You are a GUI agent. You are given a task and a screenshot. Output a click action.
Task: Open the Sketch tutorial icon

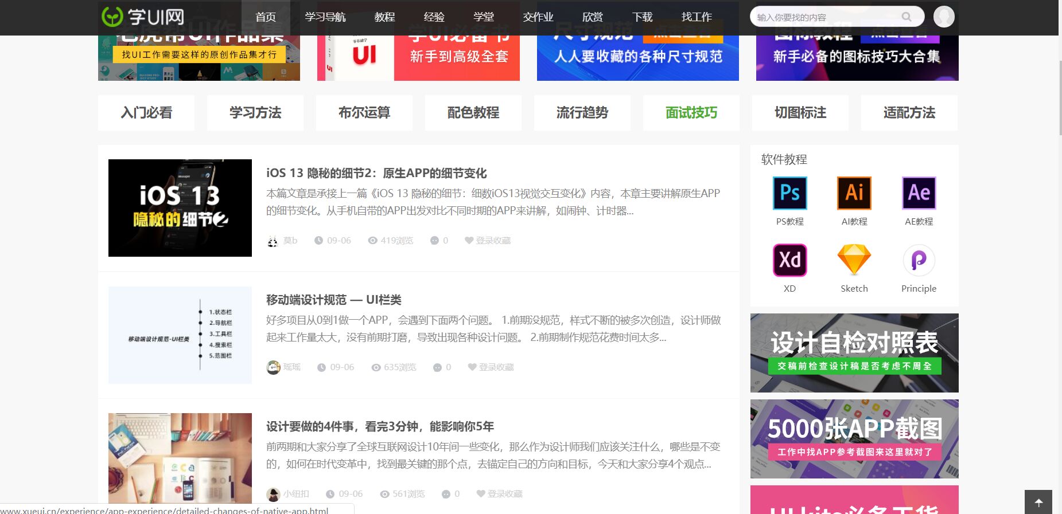[854, 260]
